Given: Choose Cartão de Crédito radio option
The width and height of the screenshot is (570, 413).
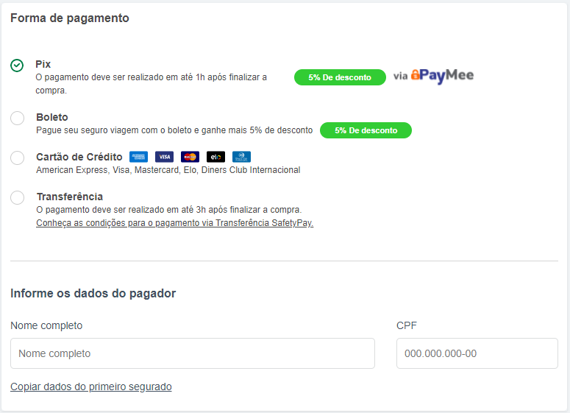Looking at the screenshot, I should coord(17,158).
